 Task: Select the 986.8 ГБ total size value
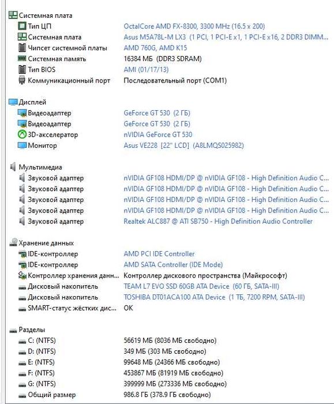pyautogui.click(x=167, y=394)
